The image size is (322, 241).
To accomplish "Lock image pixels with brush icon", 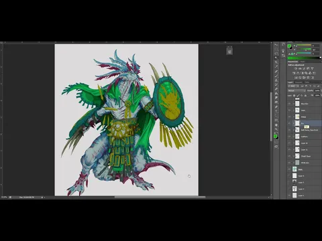I will coord(298,96).
